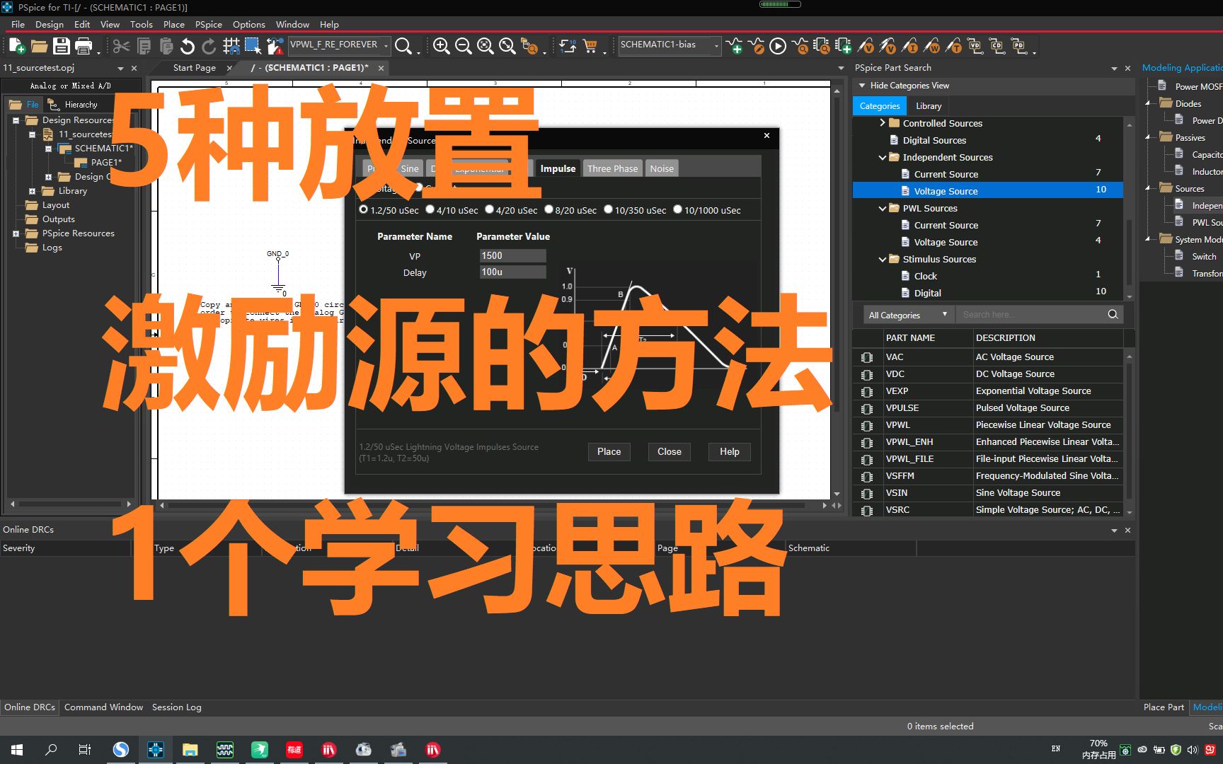1223x764 pixels.
Task: Edit the active simulation profile
Action: tap(758, 46)
